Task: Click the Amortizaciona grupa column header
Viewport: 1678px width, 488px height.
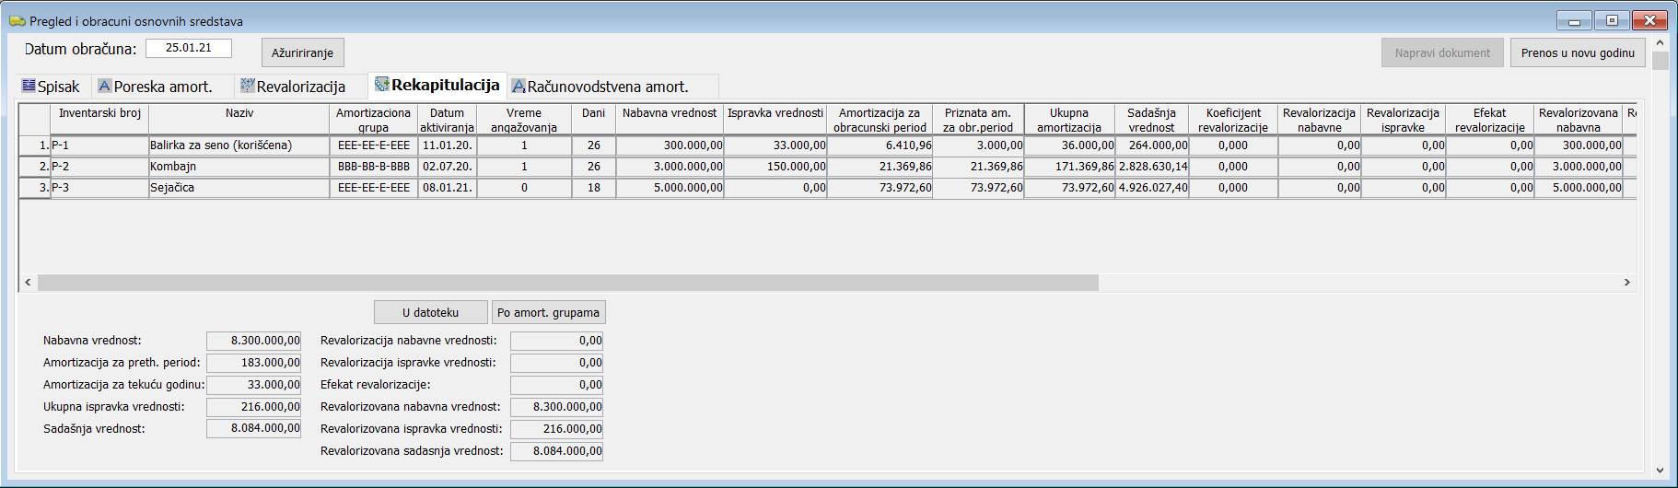Action: 373,120
